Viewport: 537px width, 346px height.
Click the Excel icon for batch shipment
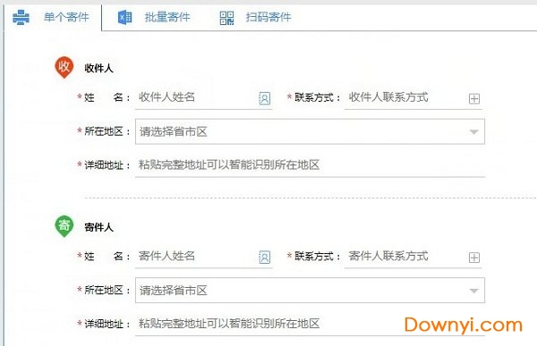(x=124, y=17)
